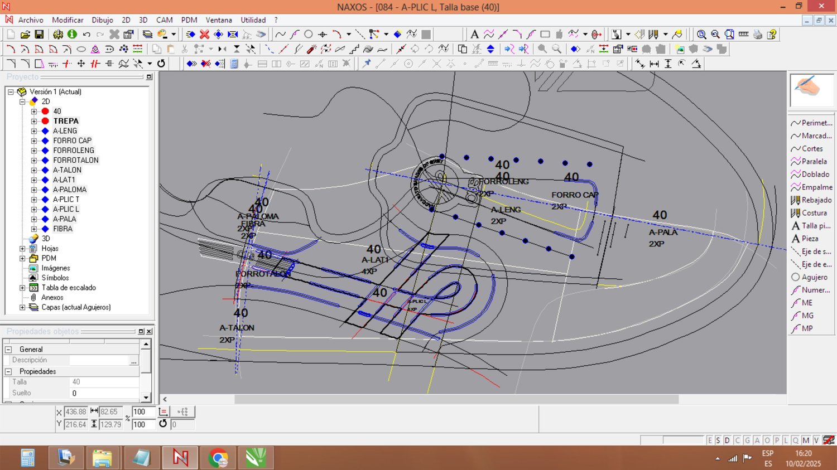
Task: Click the Suelto value field
Action: tap(104, 393)
